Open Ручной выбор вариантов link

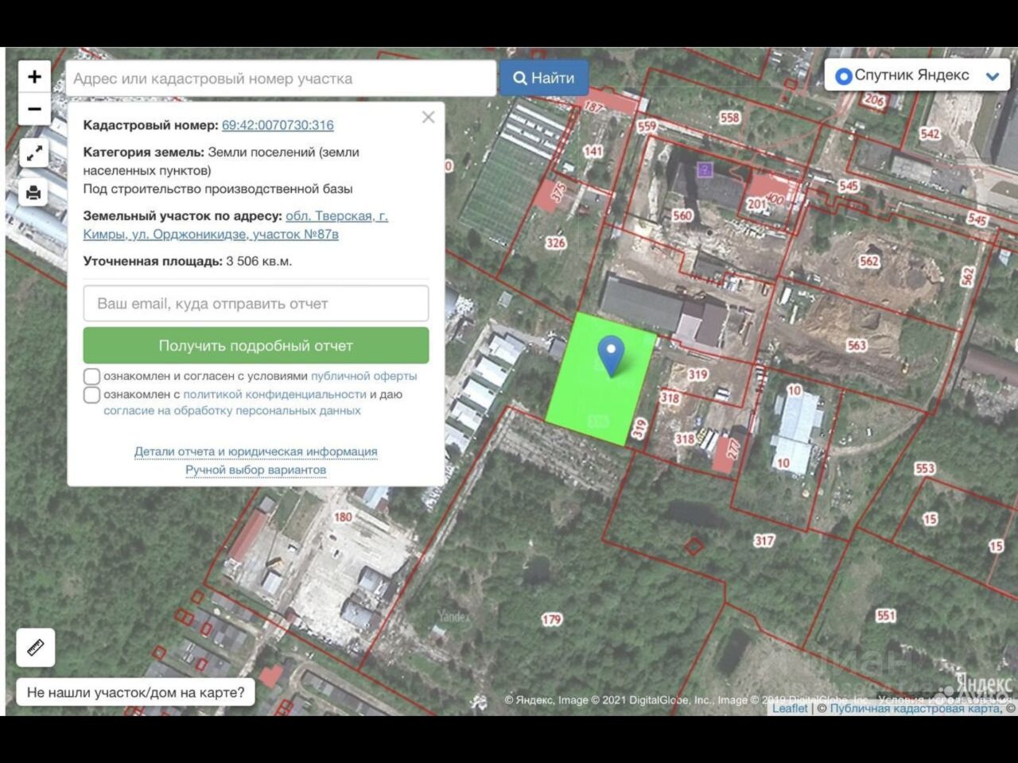[256, 470]
